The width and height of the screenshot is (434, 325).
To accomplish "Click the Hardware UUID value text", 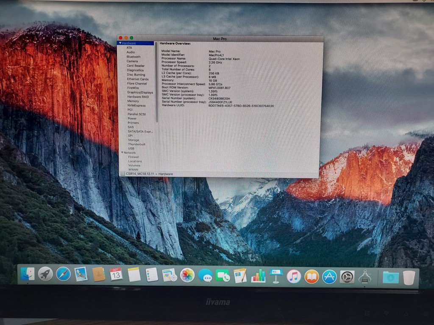I will click(241, 106).
